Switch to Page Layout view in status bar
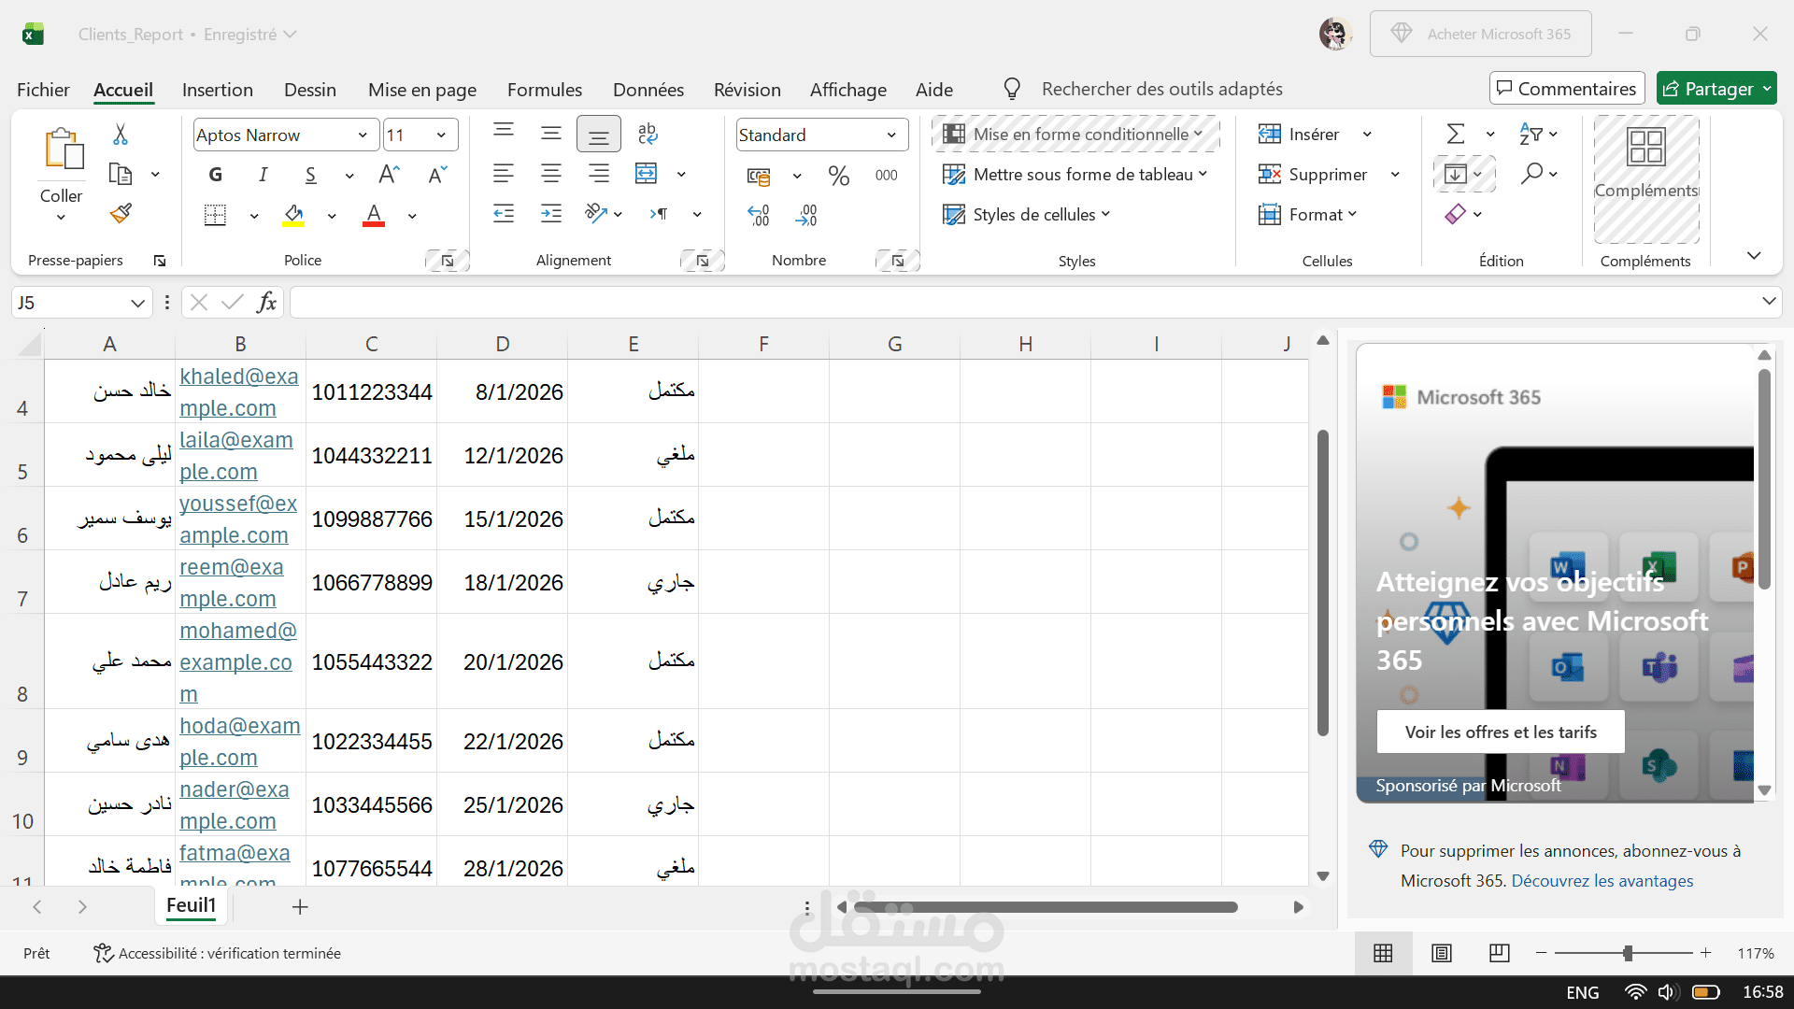Screen dimensions: 1794x1009 point(1442,953)
